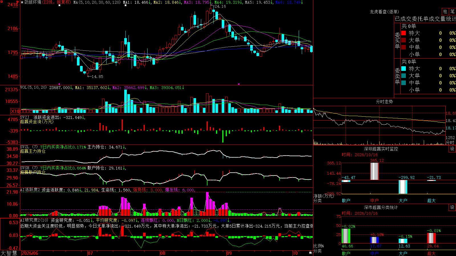This screenshot has width=456, height=256.
Task: Open the 分时走势 panel title
Action: point(384,102)
